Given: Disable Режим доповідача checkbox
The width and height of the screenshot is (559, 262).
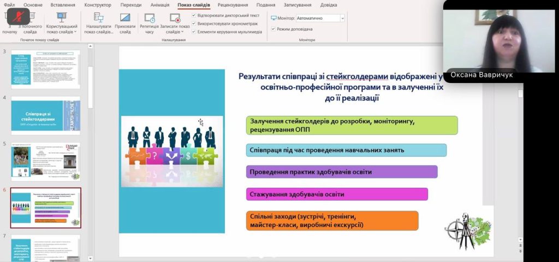Looking at the screenshot, I should tap(273, 29).
